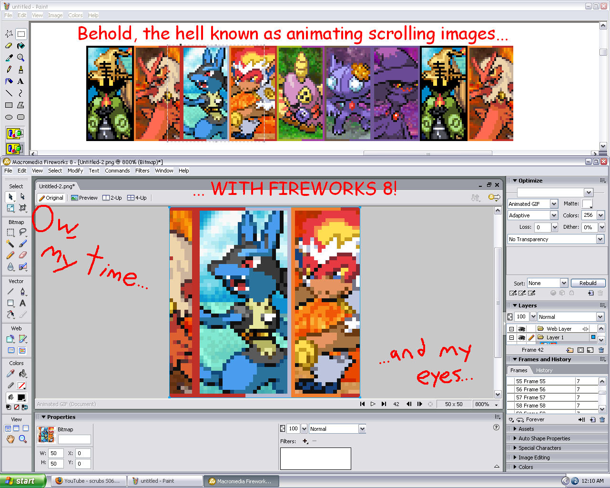This screenshot has height=488, width=610.
Task: Expand the Special Characters panel
Action: (539, 448)
